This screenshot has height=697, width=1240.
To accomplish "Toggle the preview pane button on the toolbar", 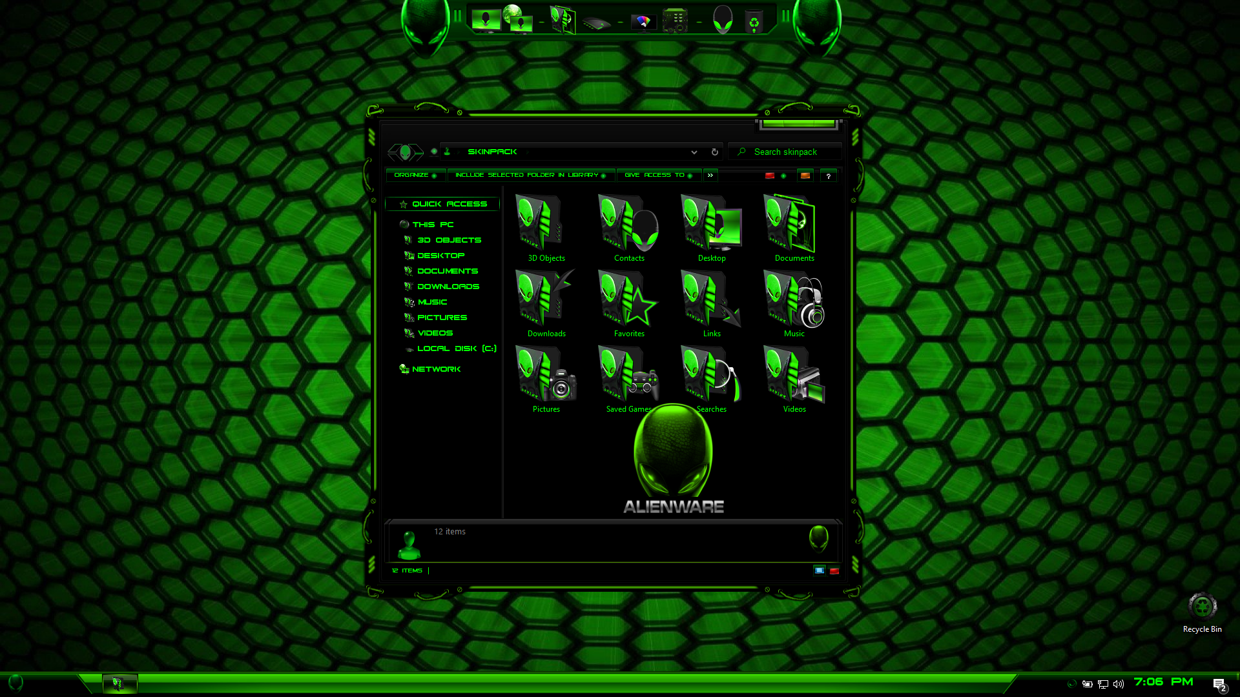I will 805,176.
